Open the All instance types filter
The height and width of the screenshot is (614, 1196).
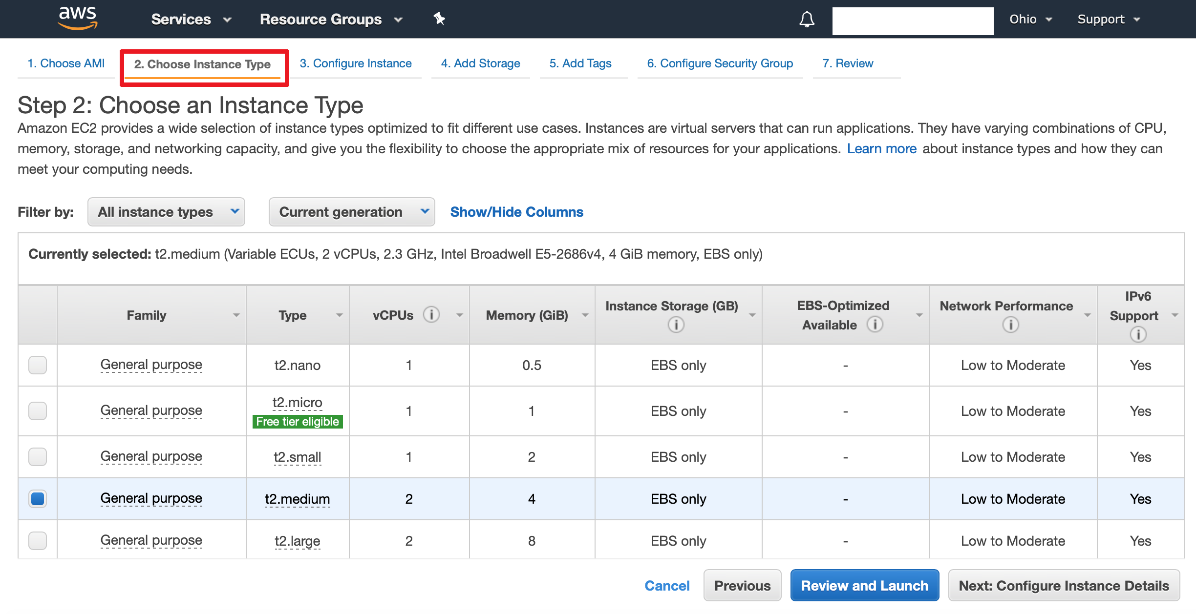point(166,212)
